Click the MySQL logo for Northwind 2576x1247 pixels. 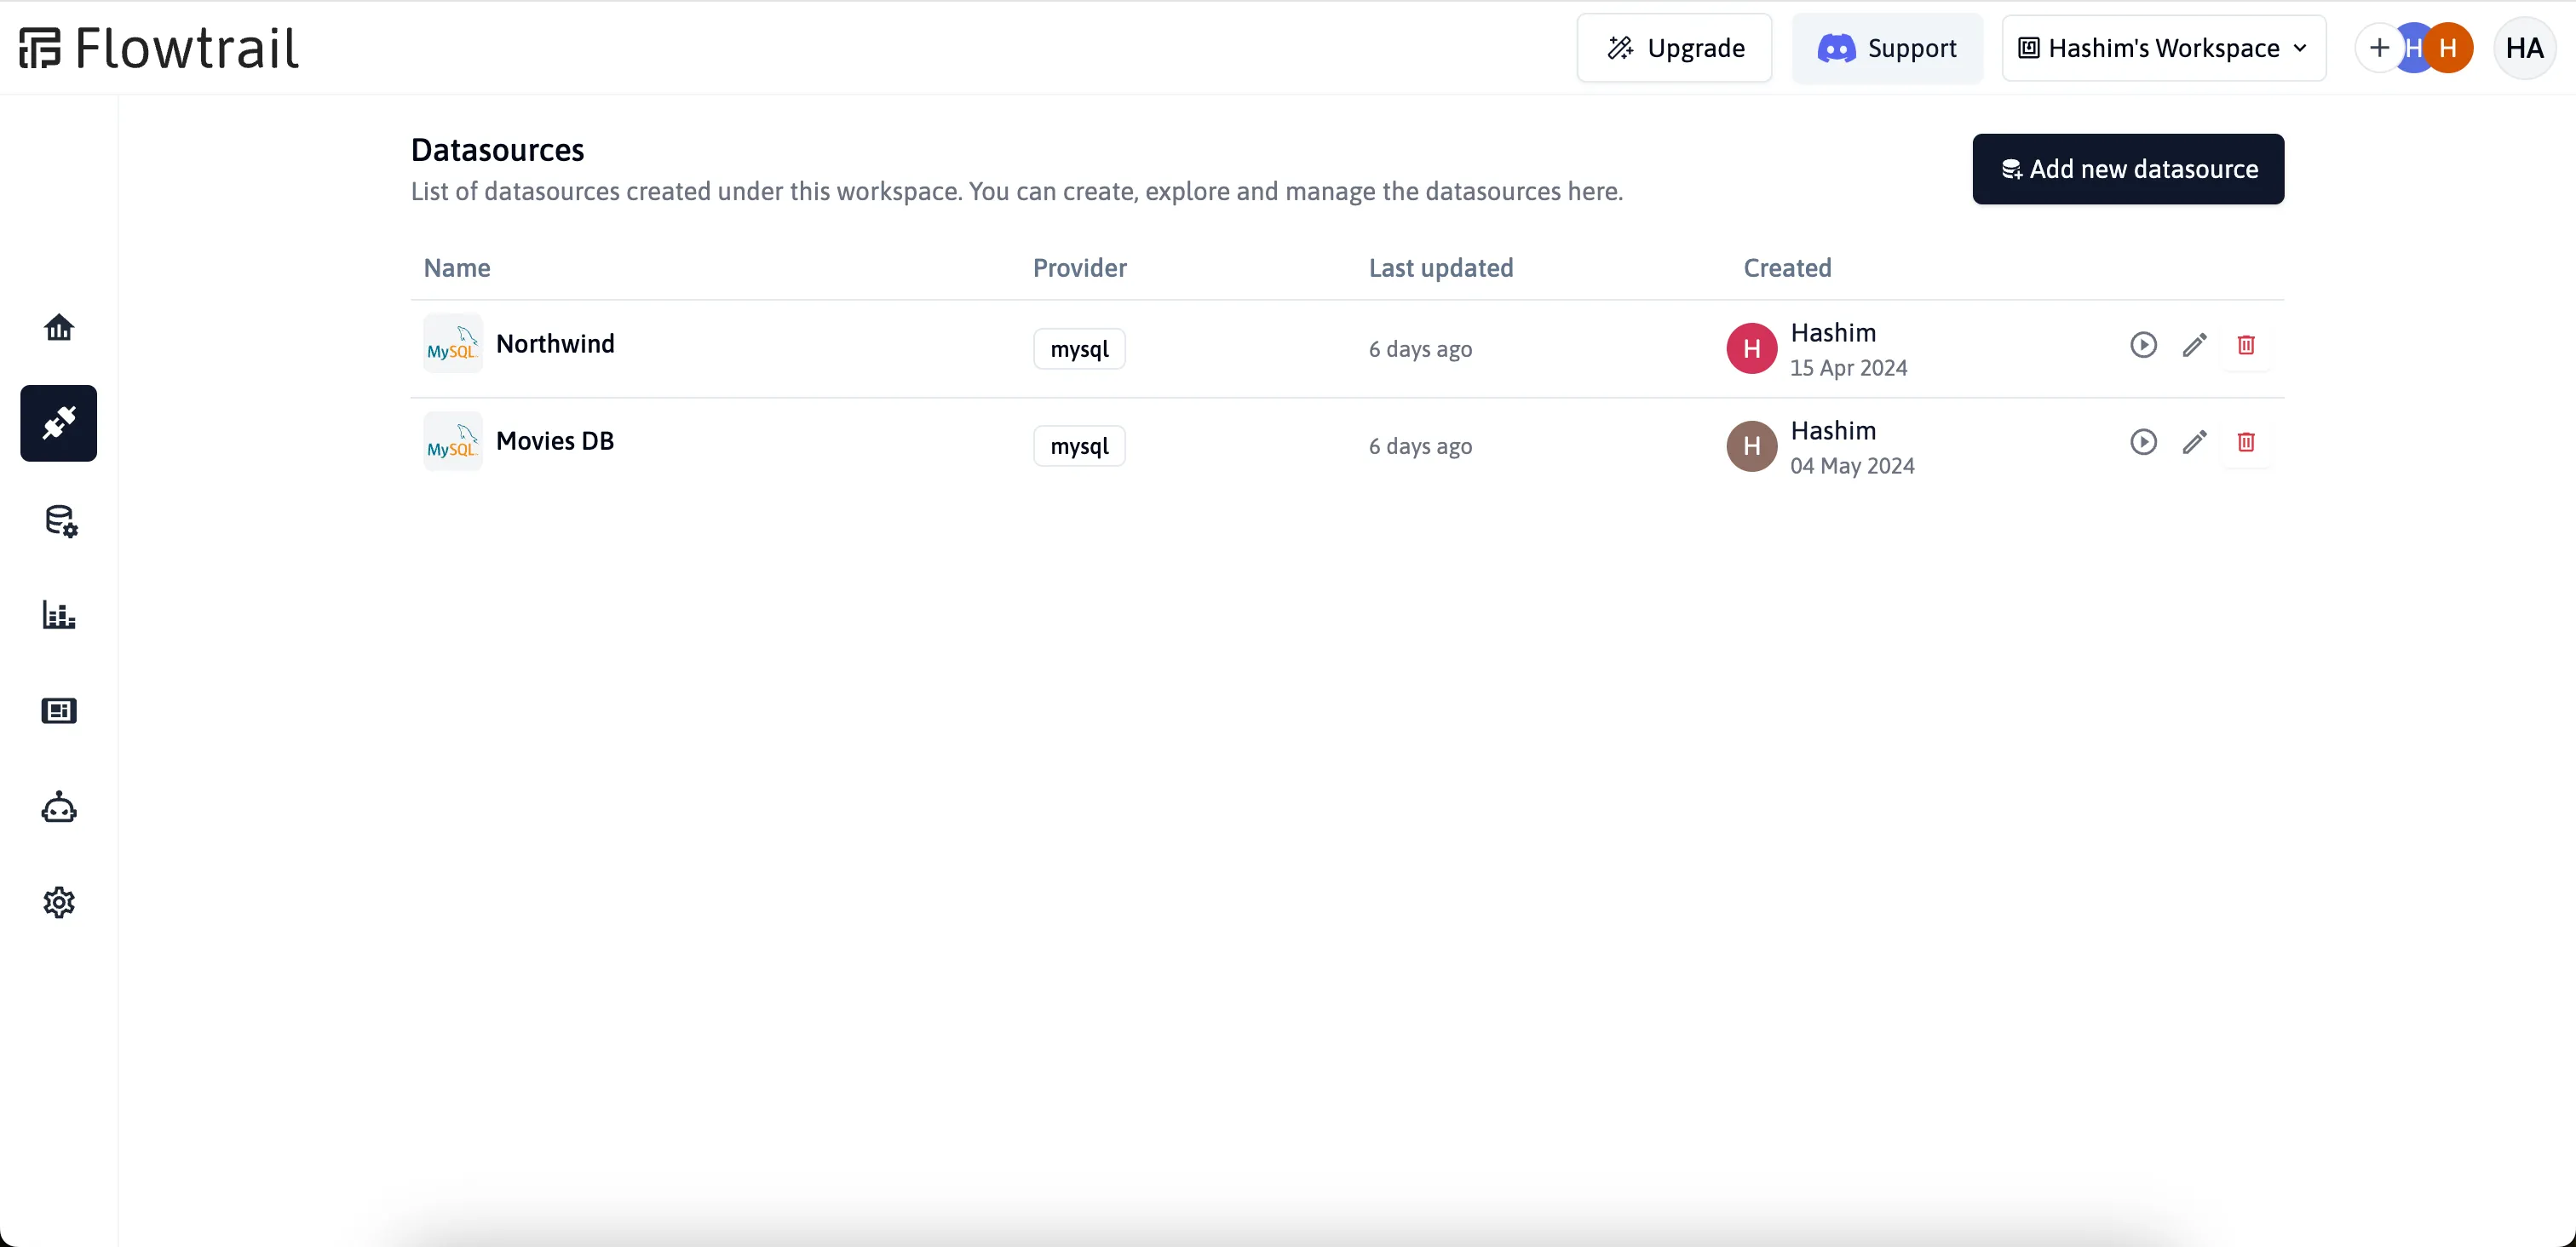pyautogui.click(x=453, y=344)
